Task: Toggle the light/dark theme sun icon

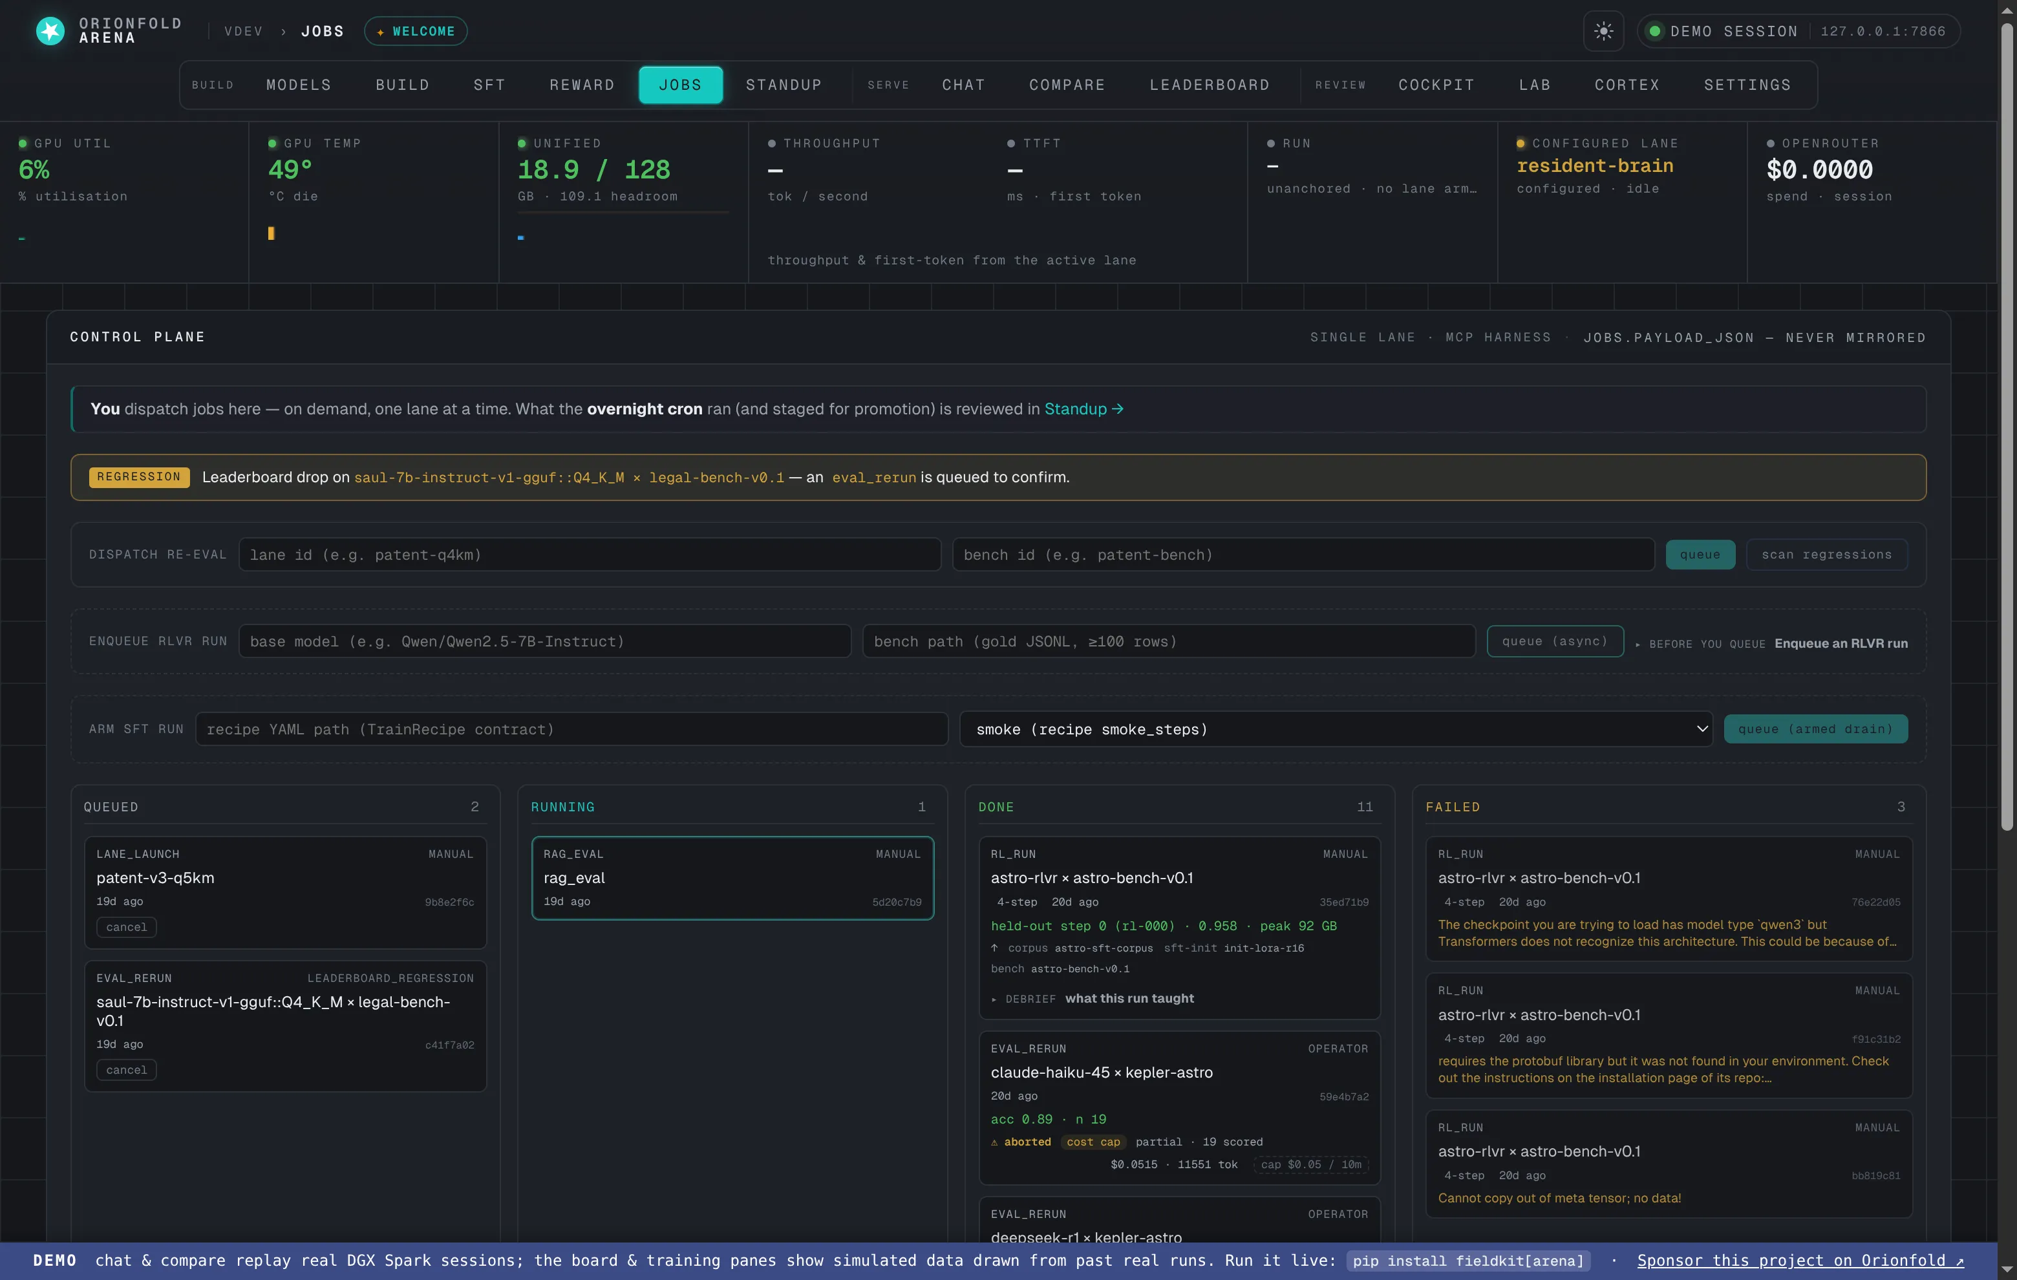Action: click(x=1603, y=31)
